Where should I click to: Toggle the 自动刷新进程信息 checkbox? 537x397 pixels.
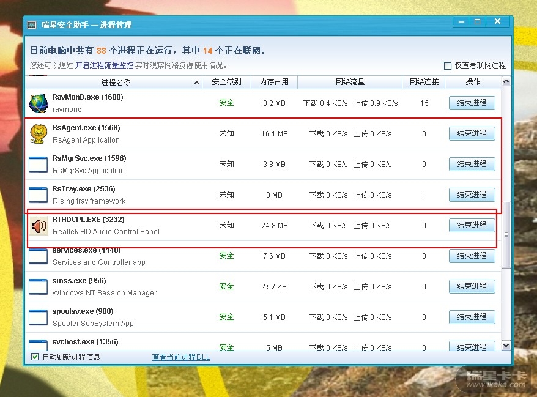(x=34, y=357)
